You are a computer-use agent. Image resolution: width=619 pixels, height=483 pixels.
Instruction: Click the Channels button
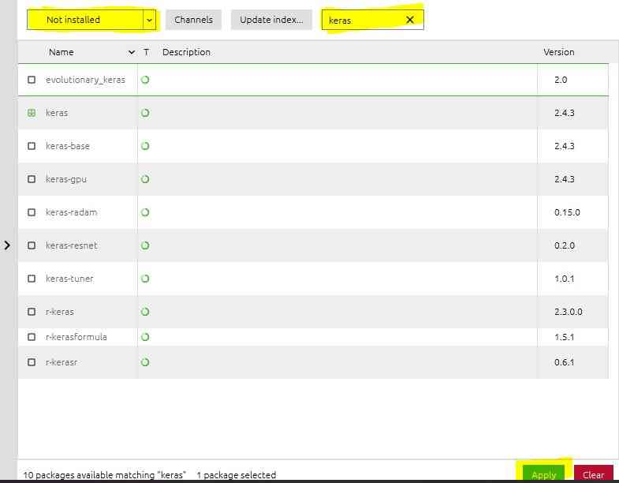tap(193, 20)
